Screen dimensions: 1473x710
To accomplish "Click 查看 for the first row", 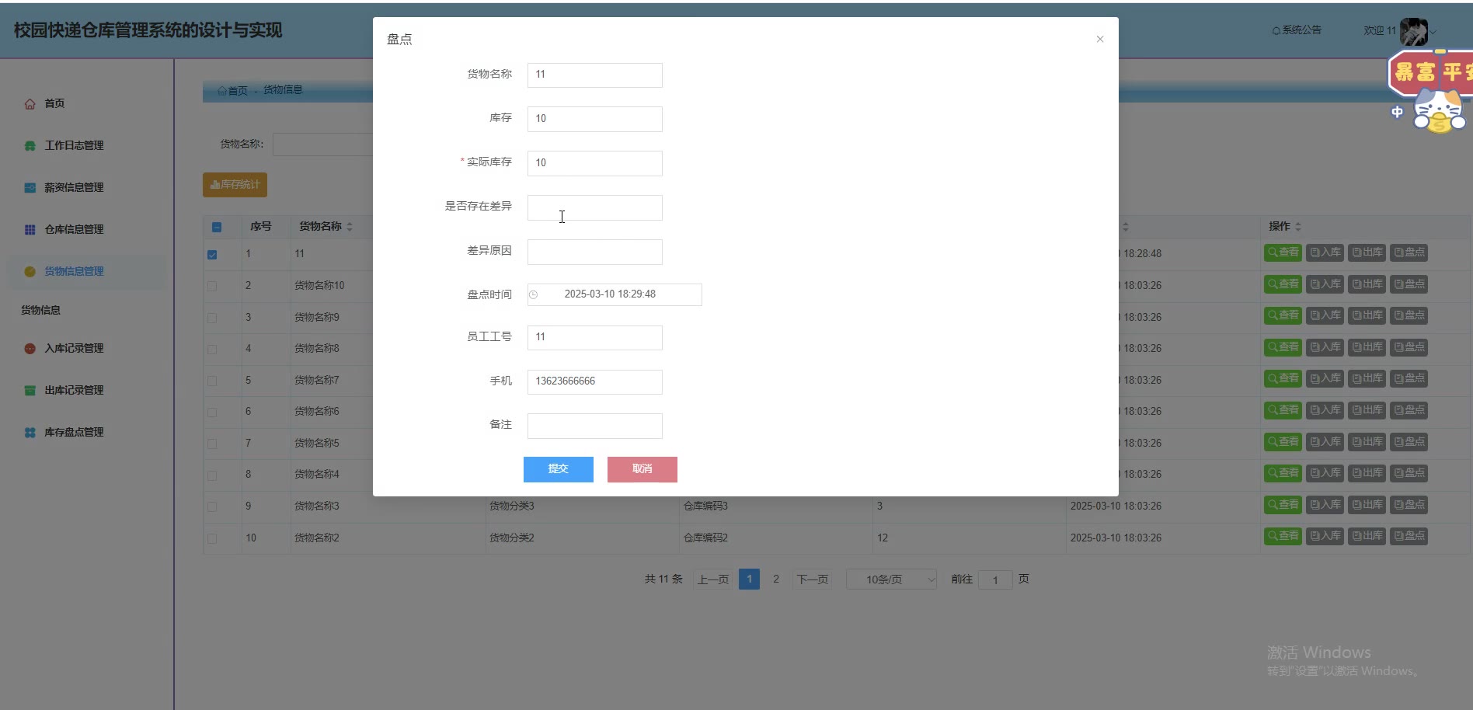I will 1283,252.
